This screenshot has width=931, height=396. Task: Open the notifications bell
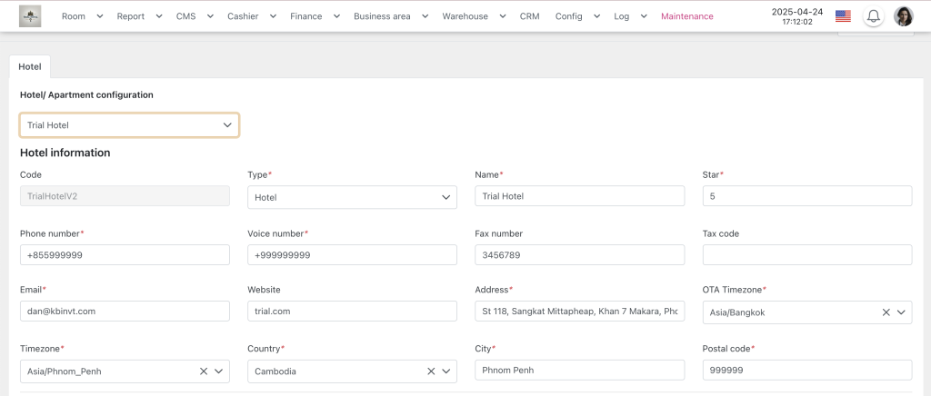873,16
